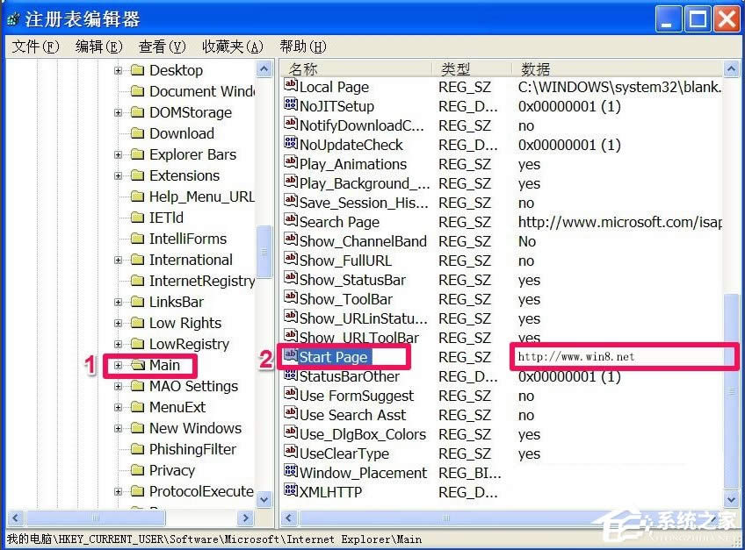Open the 收藏夹 (Favorites) menu
745x550 pixels.
pos(232,46)
